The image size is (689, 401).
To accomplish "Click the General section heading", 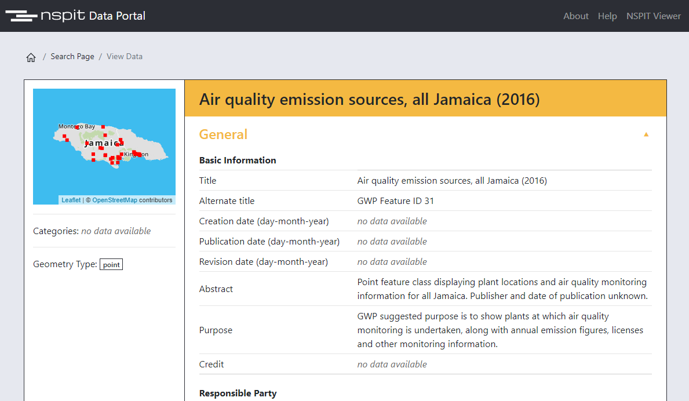I will 223,134.
